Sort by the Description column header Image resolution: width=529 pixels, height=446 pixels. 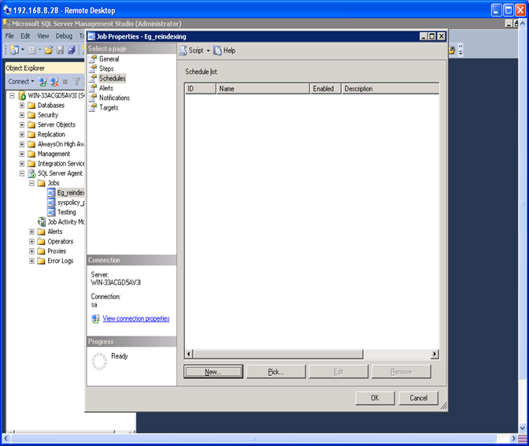point(390,89)
